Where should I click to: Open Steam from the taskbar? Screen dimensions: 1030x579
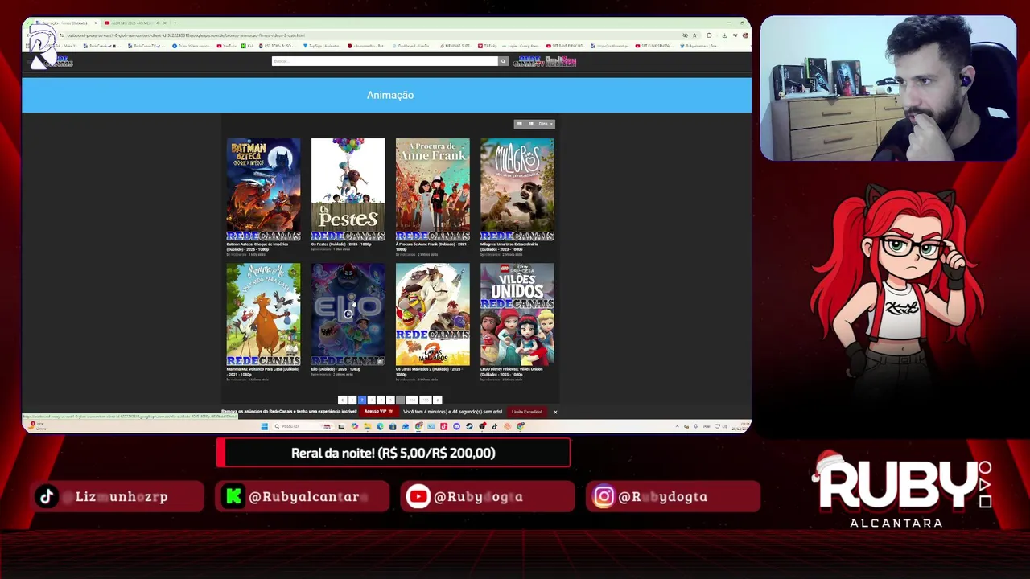click(469, 427)
